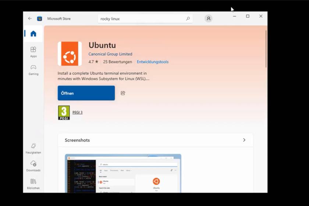Open Neuigkeiten in the sidebar
This screenshot has height=206, width=309.
(33, 149)
